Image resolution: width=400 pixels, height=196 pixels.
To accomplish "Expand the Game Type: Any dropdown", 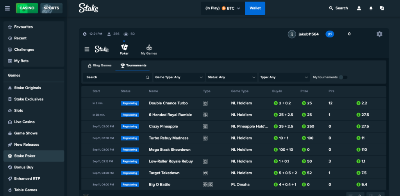I will [178, 78].
